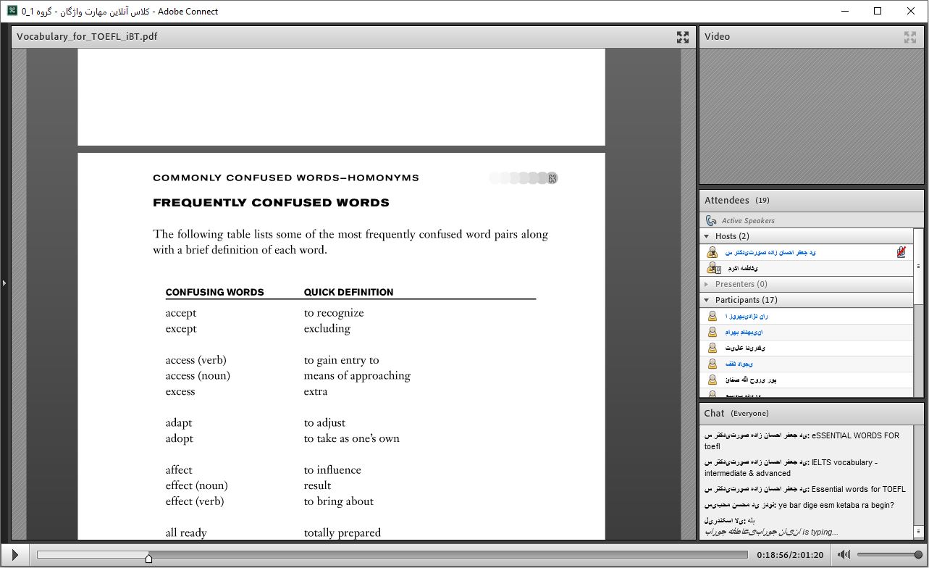The image size is (929, 568).
Task: Click the Active Speakers phone icon
Action: point(711,220)
